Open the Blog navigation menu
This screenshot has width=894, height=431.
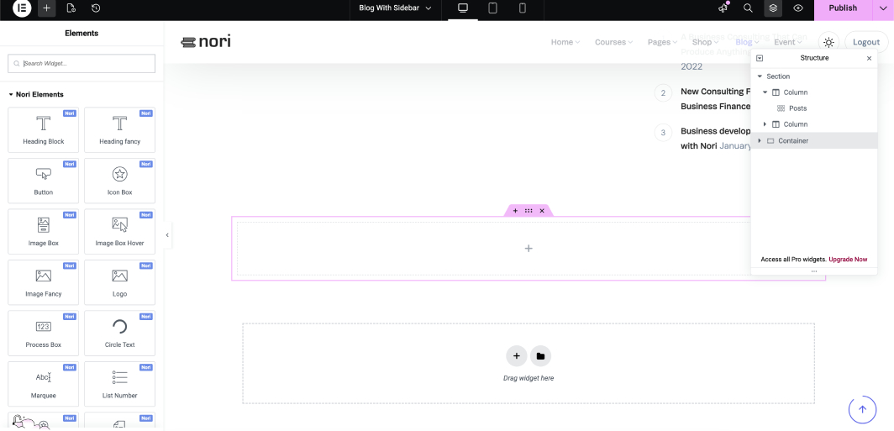coord(747,42)
